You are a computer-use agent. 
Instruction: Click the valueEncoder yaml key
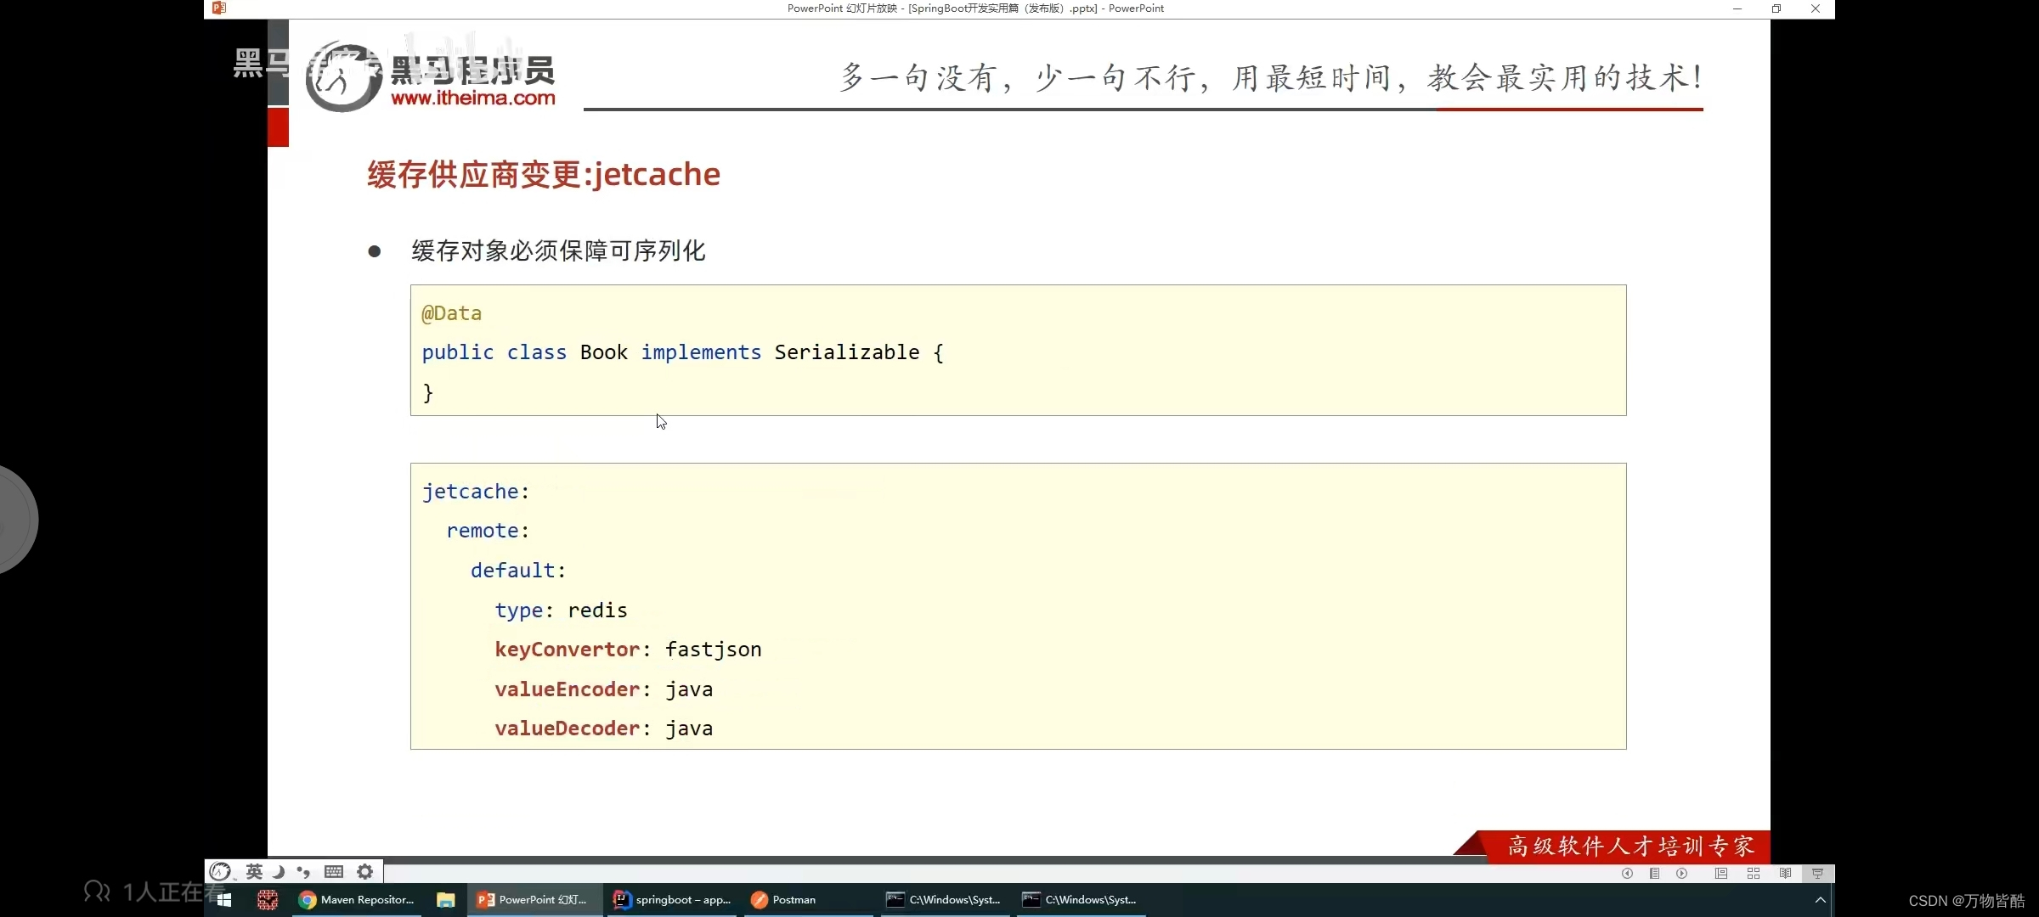(567, 689)
